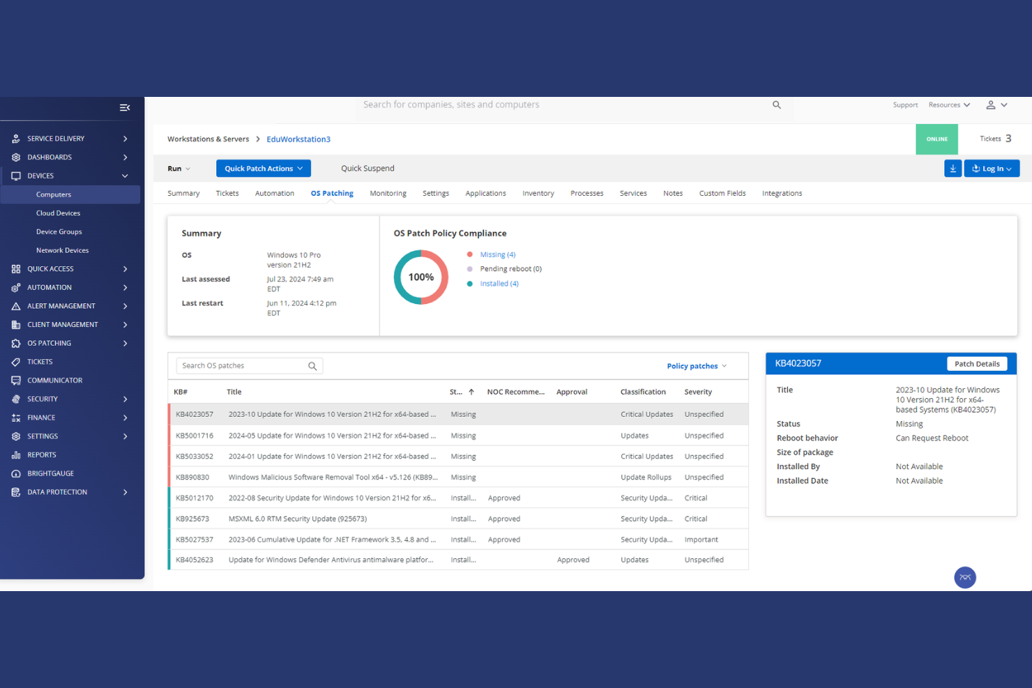Click the Data Protection sidebar icon
Screen dimensions: 1032x688
tap(15, 492)
